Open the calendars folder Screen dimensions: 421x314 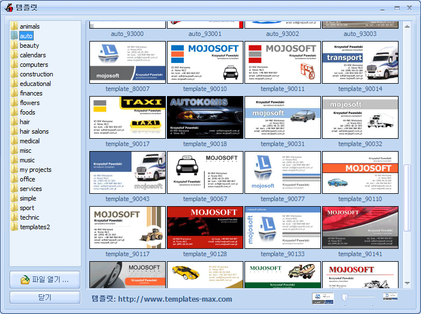pyautogui.click(x=33, y=55)
